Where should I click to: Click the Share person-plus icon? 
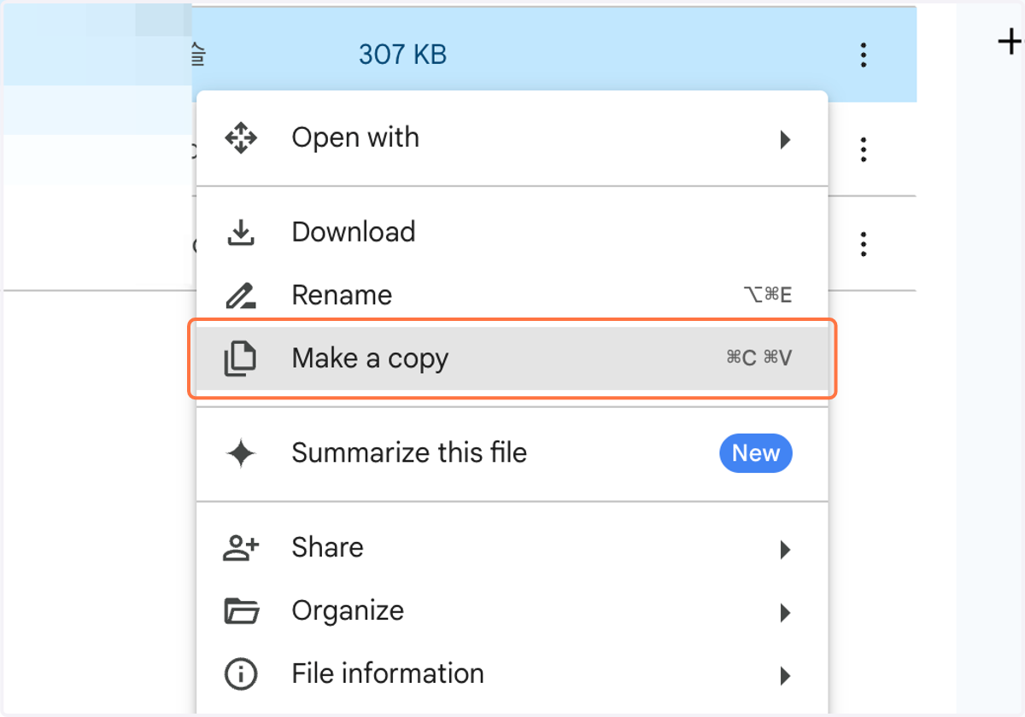[x=241, y=548]
